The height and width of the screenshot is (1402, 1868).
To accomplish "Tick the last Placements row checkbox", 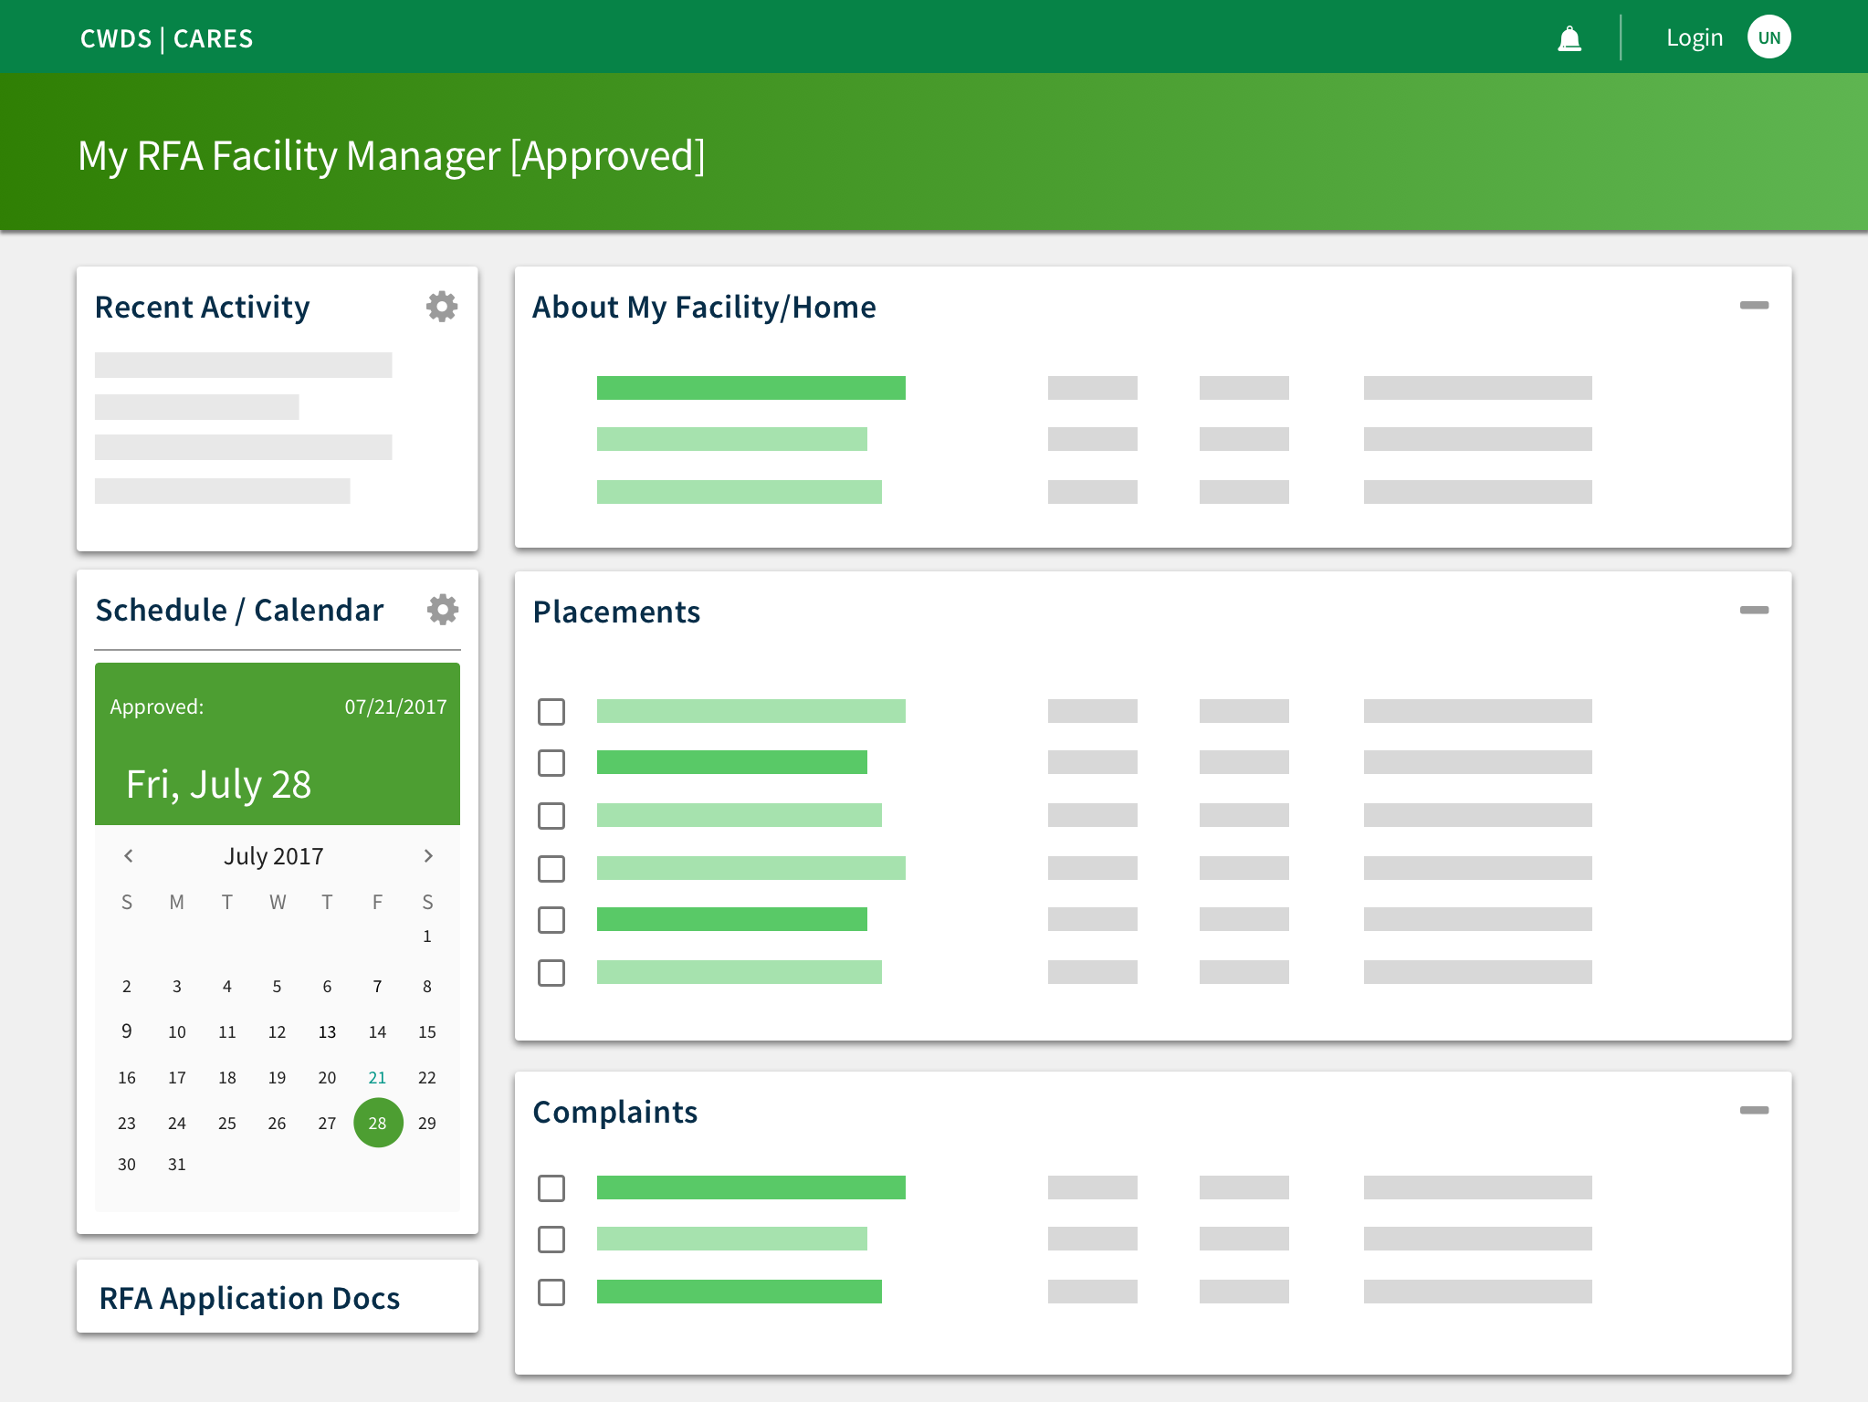I will (551, 973).
